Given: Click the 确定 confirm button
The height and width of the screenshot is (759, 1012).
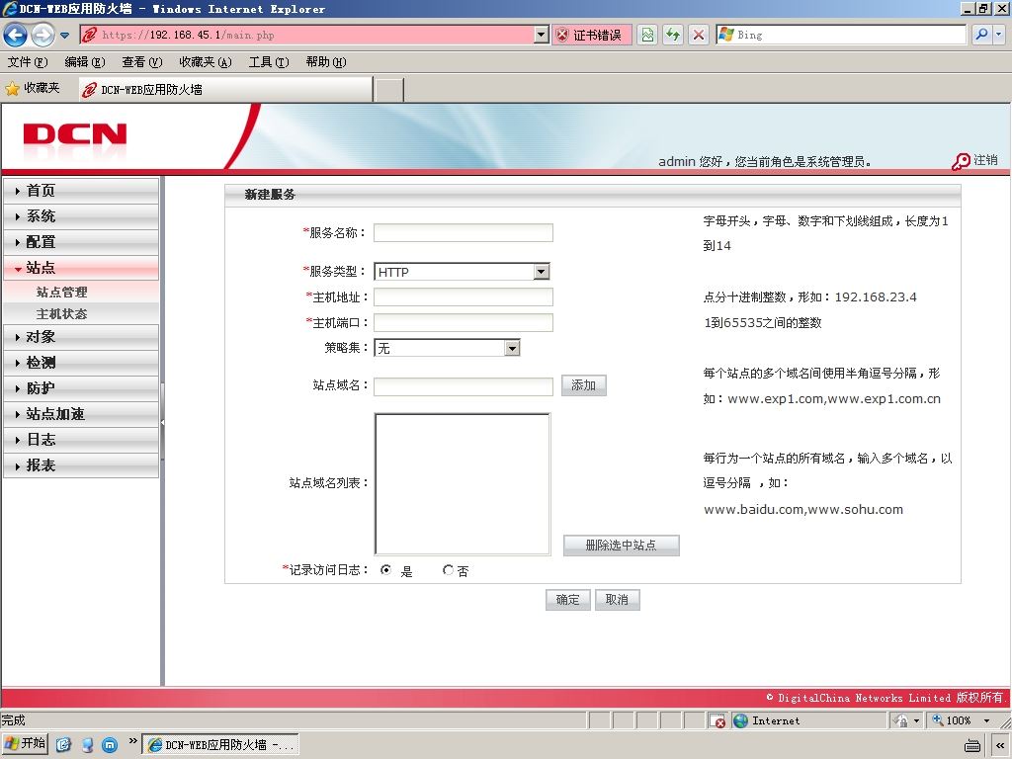Looking at the screenshot, I should click(x=568, y=600).
